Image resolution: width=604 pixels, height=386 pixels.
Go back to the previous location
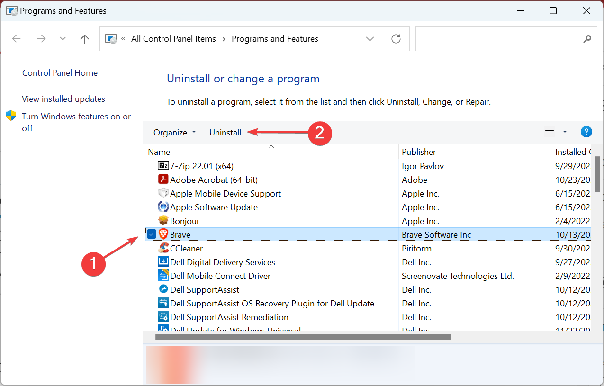coord(17,39)
